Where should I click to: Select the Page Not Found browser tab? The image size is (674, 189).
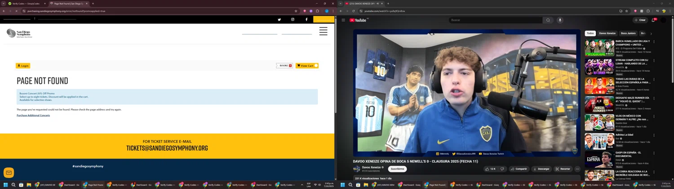click(x=68, y=4)
